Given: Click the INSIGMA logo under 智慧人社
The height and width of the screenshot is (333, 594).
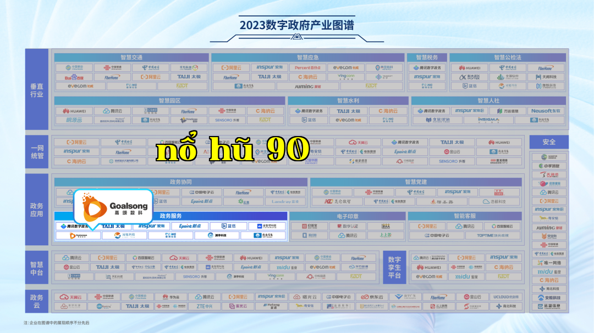Looking at the screenshot, I should point(489,120).
